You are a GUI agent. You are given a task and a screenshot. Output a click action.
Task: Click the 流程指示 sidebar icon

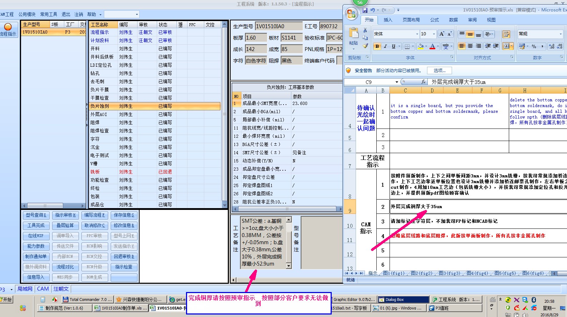(8, 29)
